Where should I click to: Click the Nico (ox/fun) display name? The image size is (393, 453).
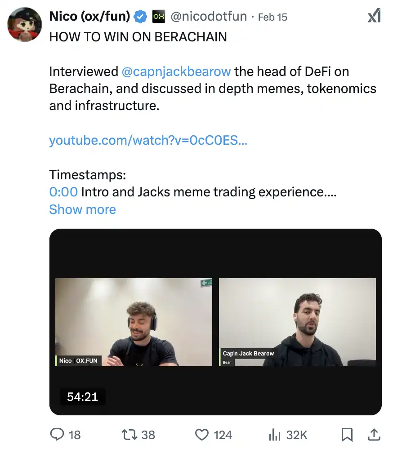89,17
